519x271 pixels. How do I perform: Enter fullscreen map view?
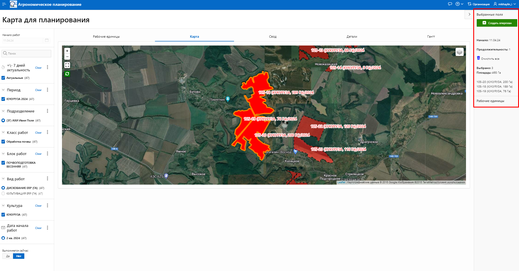[x=67, y=65]
